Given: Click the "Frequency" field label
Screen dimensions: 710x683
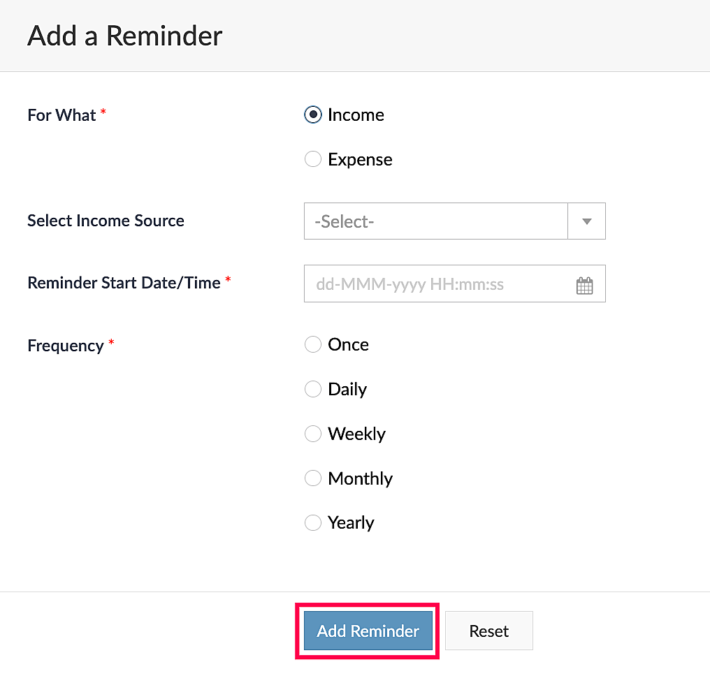Looking at the screenshot, I should pos(65,346).
